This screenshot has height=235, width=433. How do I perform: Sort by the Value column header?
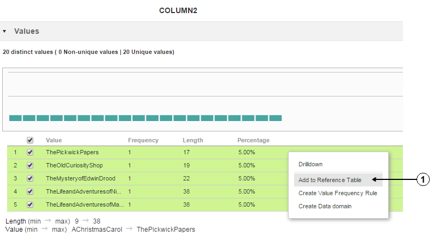(x=54, y=140)
